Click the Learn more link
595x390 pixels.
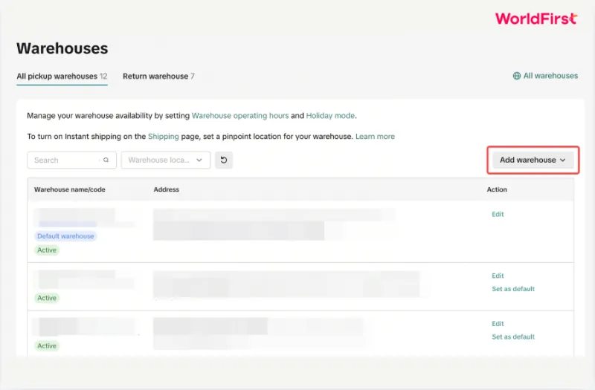tap(375, 137)
